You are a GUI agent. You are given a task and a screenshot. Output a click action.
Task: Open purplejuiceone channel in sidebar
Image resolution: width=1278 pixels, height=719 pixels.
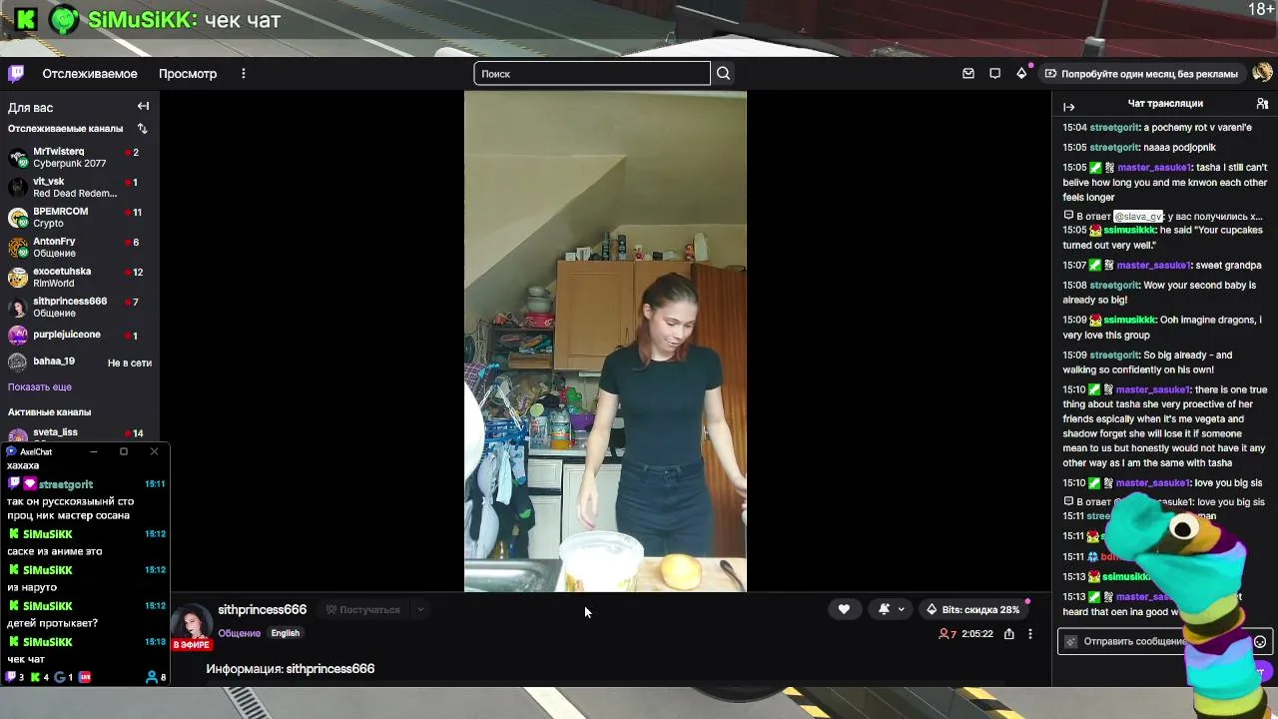coord(80,336)
